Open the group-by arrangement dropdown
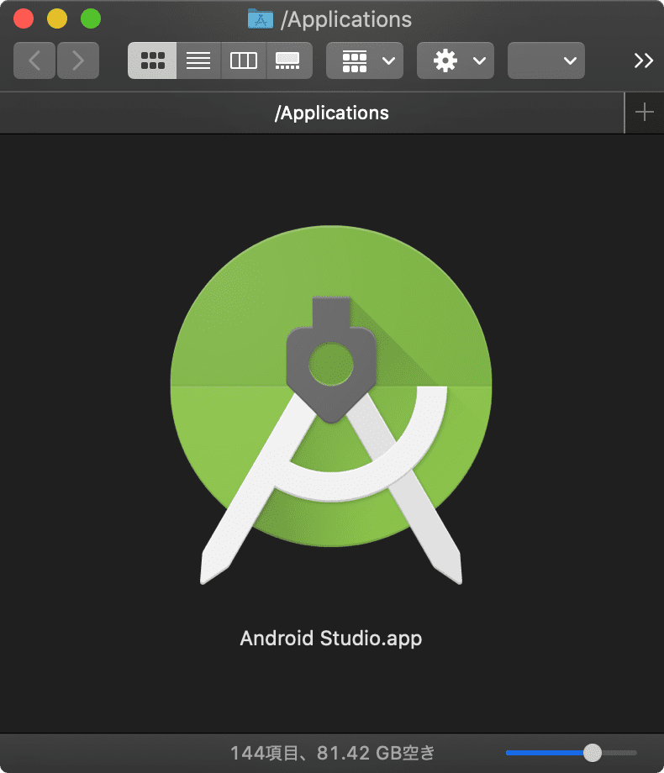The width and height of the screenshot is (664, 773). [x=365, y=60]
